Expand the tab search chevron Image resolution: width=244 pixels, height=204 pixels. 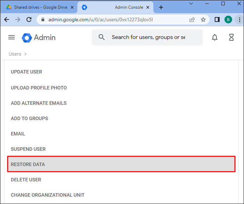click(191, 3)
